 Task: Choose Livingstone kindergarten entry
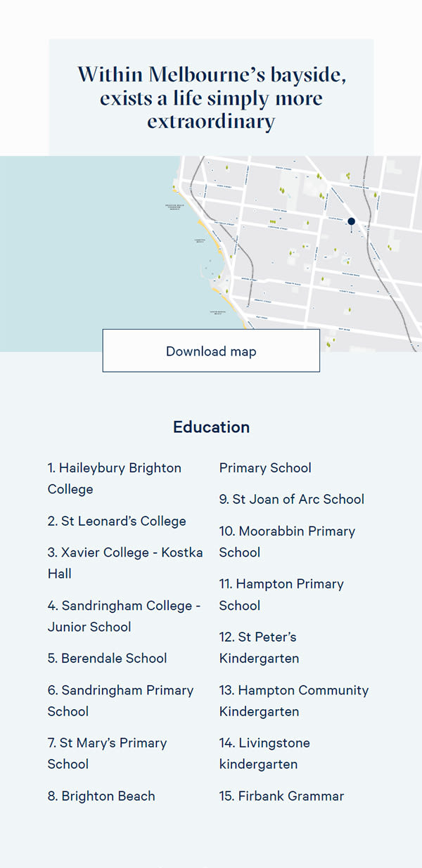(264, 753)
